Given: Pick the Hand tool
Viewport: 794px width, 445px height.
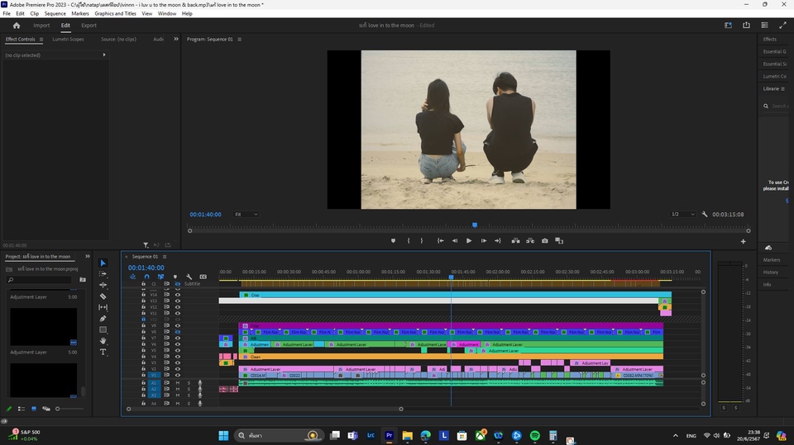Looking at the screenshot, I should coord(103,340).
